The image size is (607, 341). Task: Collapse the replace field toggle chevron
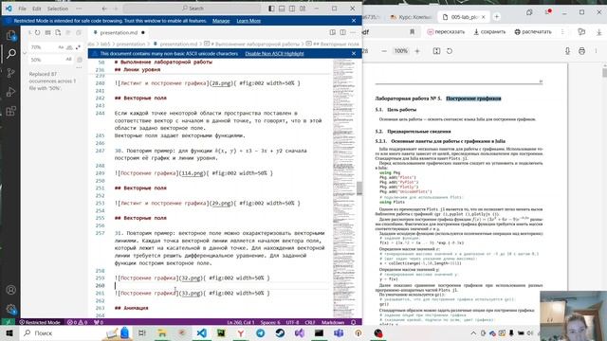(25, 53)
